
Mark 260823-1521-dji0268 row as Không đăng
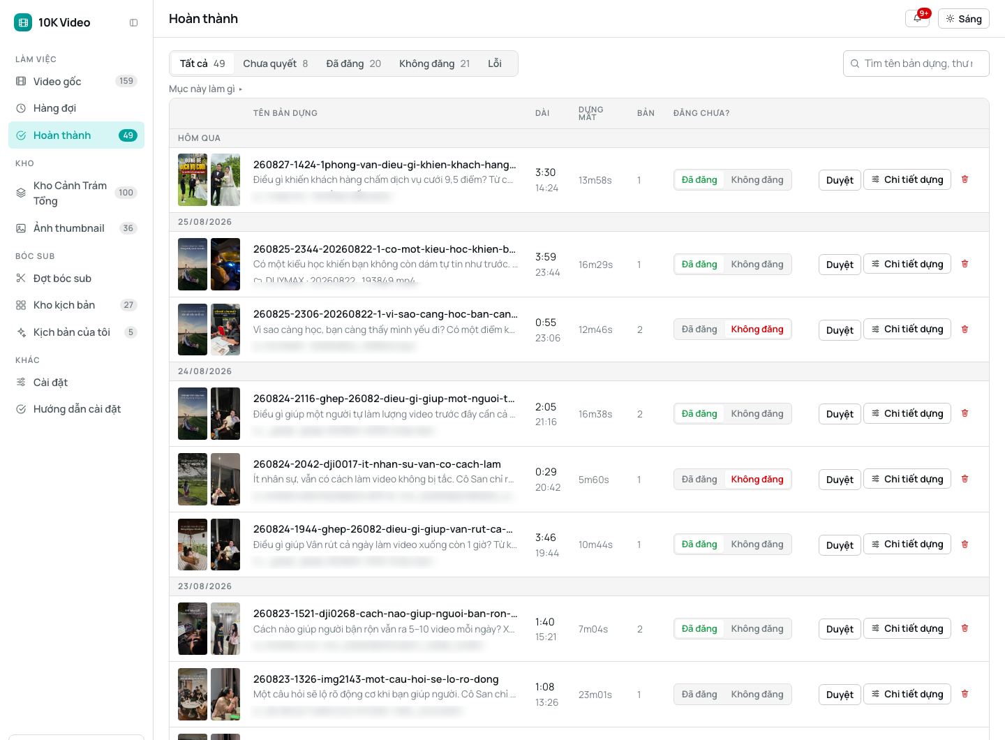(x=757, y=629)
